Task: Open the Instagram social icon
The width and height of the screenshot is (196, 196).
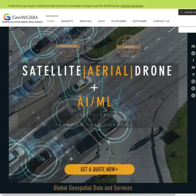Action: 193,81
